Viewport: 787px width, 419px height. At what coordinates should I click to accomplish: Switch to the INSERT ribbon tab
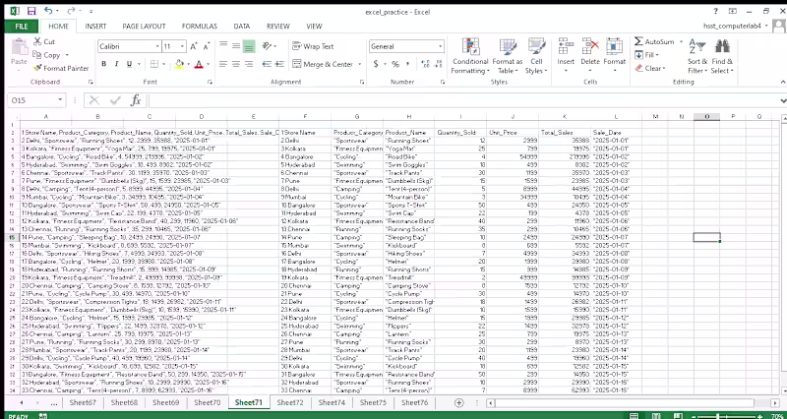pos(95,27)
